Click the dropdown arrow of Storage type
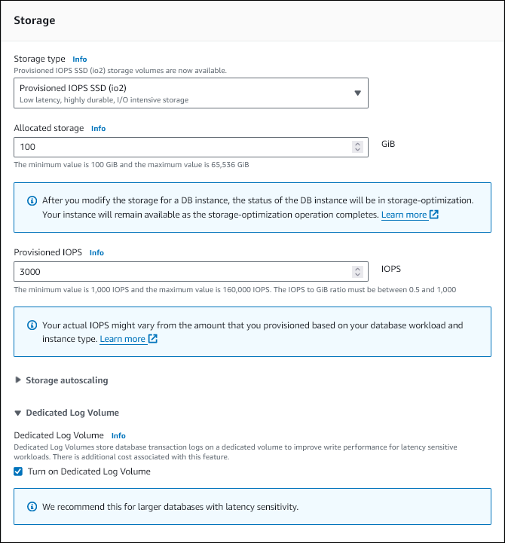The width and height of the screenshot is (505, 543). [x=358, y=93]
